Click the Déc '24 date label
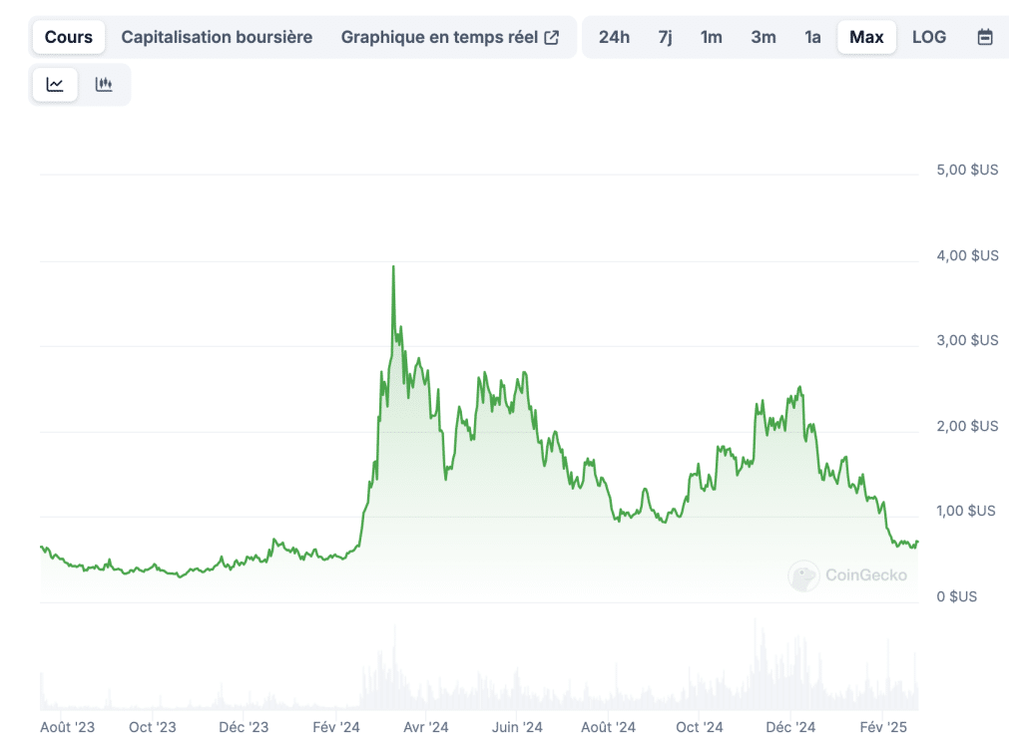This screenshot has width=1022, height=756. pos(790,727)
